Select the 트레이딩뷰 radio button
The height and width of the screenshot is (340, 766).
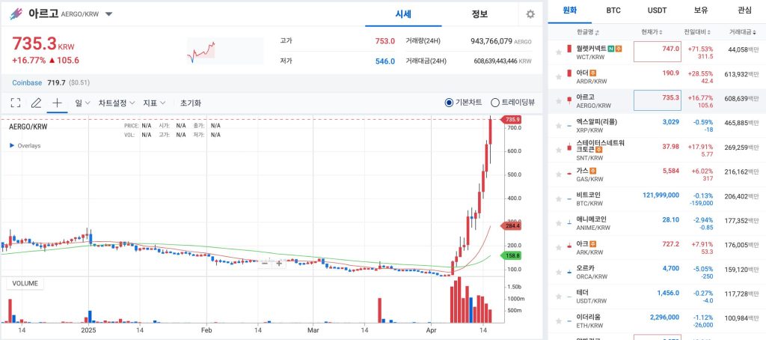(495, 103)
